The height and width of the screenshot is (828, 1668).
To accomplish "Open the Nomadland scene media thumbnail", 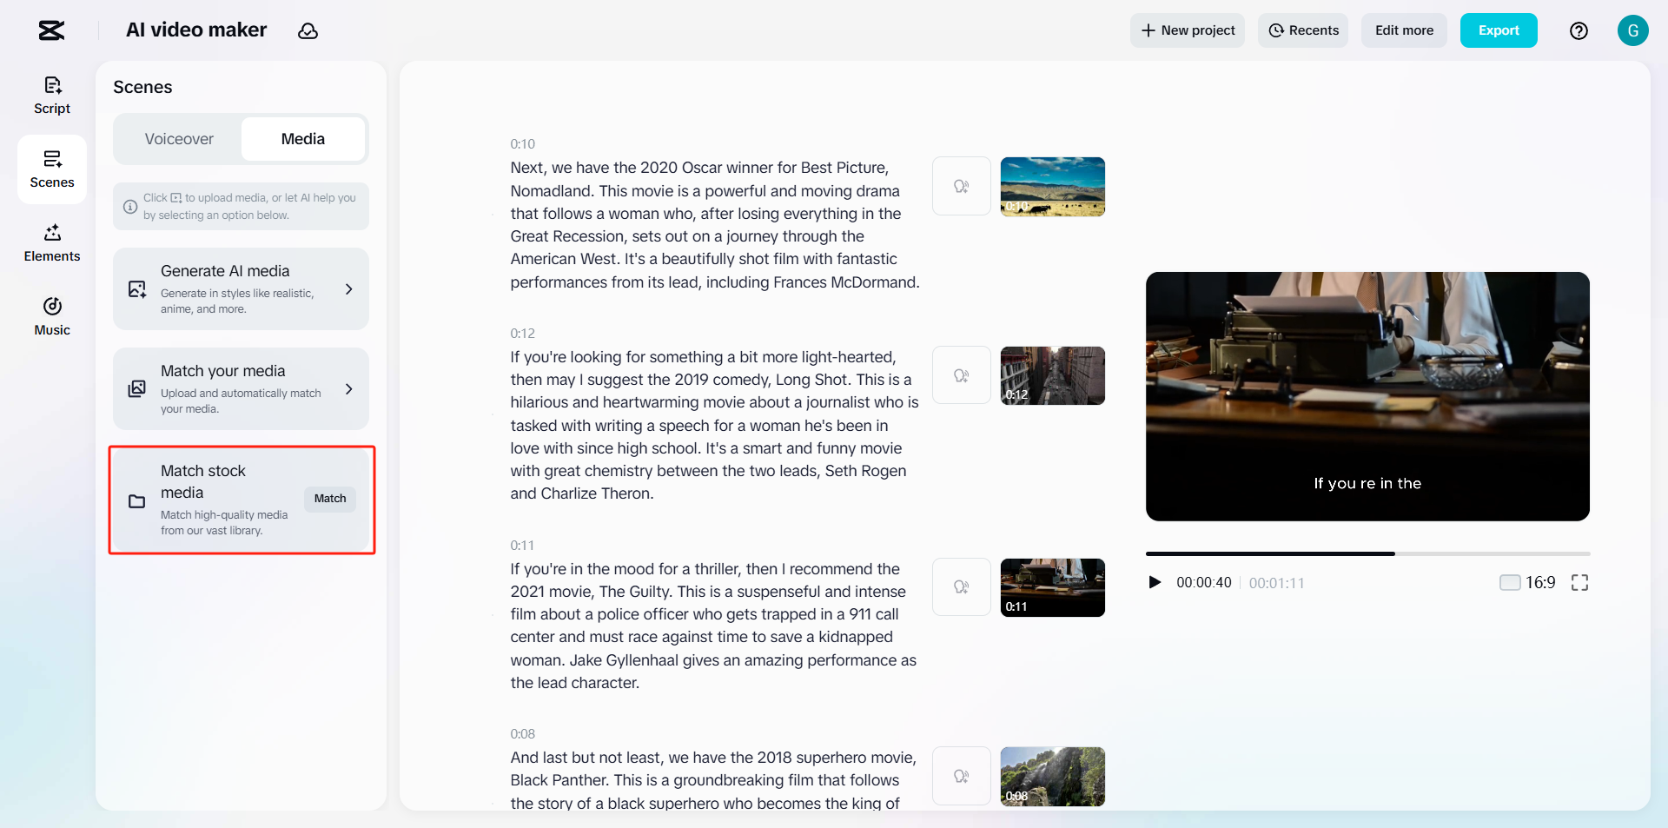I will click(x=1053, y=187).
